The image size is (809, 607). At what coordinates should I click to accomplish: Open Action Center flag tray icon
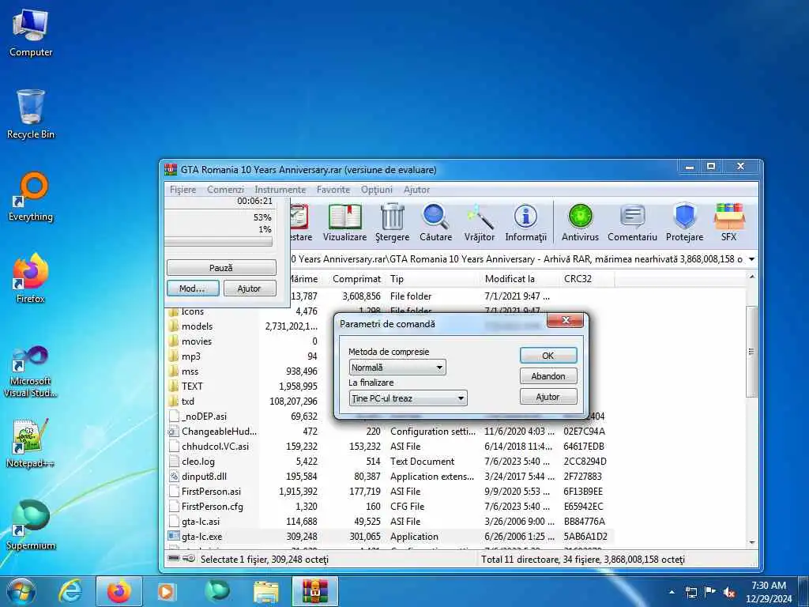[x=710, y=592]
